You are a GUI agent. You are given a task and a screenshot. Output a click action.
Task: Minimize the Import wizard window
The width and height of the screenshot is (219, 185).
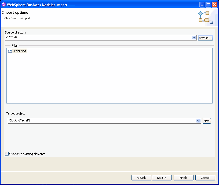pyautogui.click(x=202, y=5)
